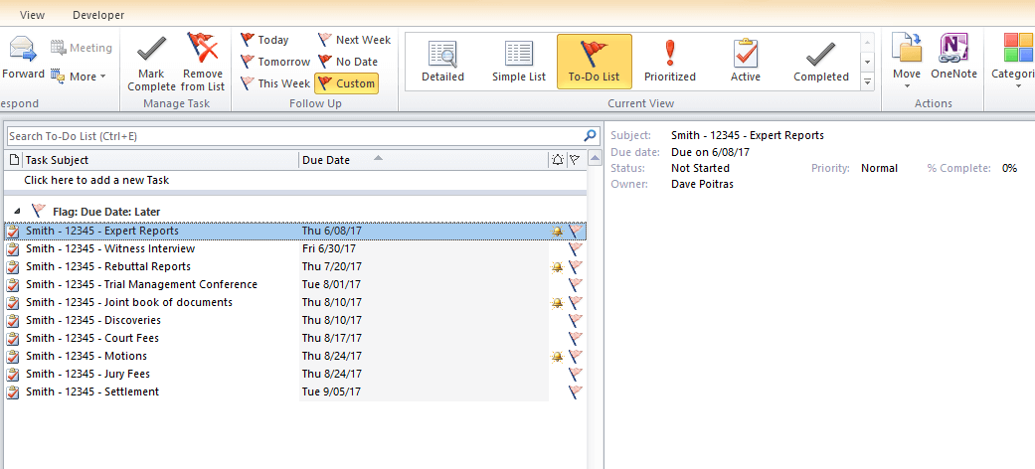Toggle flag on Rebuttal Reports task
This screenshot has height=469, width=1035.
576,266
